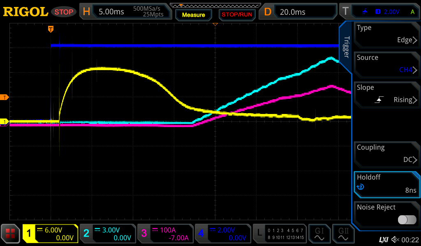421x246 pixels.
Task: Expand the Slope Rising selection
Action: pos(386,94)
